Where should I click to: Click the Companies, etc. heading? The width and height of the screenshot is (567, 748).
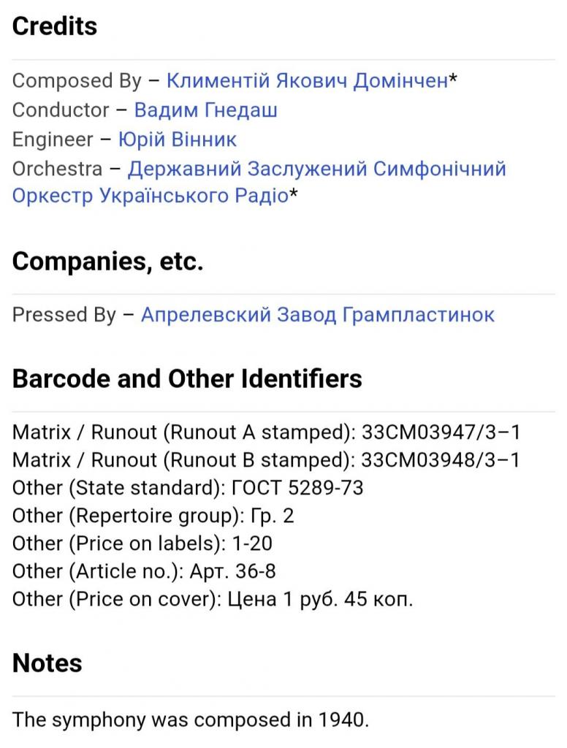pyautogui.click(x=107, y=261)
